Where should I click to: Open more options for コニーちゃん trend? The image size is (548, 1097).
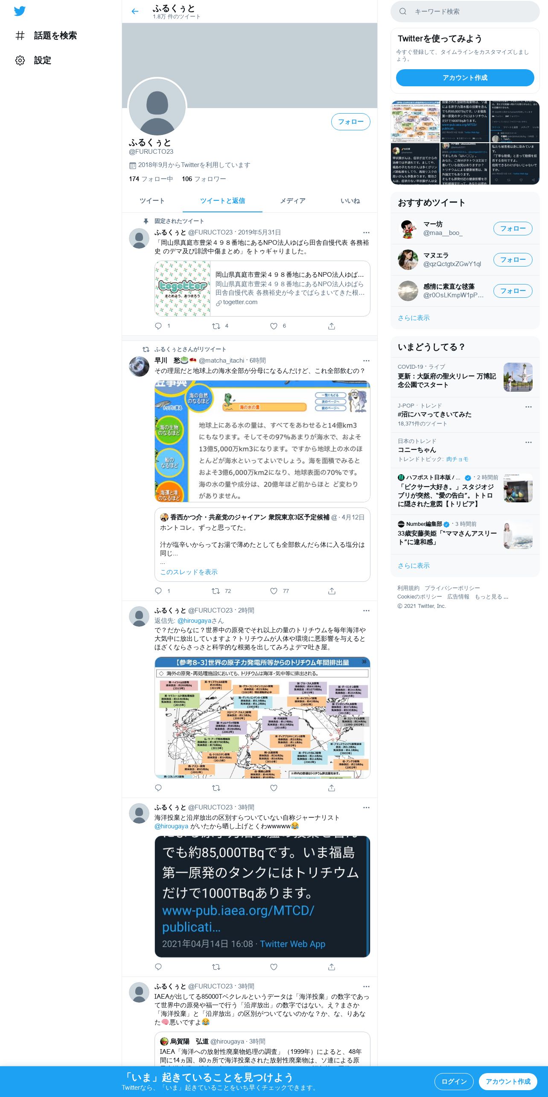click(528, 443)
